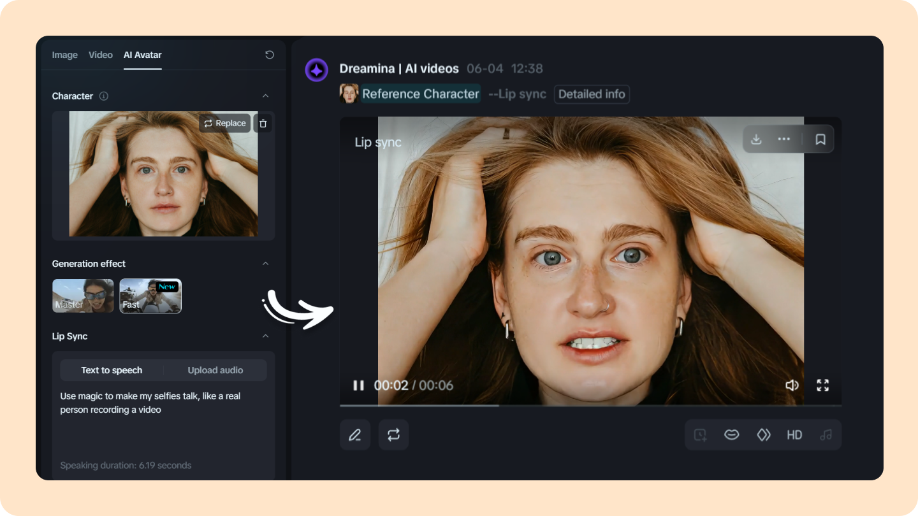Click the Replace button on the character image
Viewport: 918px width, 516px height.
click(224, 123)
